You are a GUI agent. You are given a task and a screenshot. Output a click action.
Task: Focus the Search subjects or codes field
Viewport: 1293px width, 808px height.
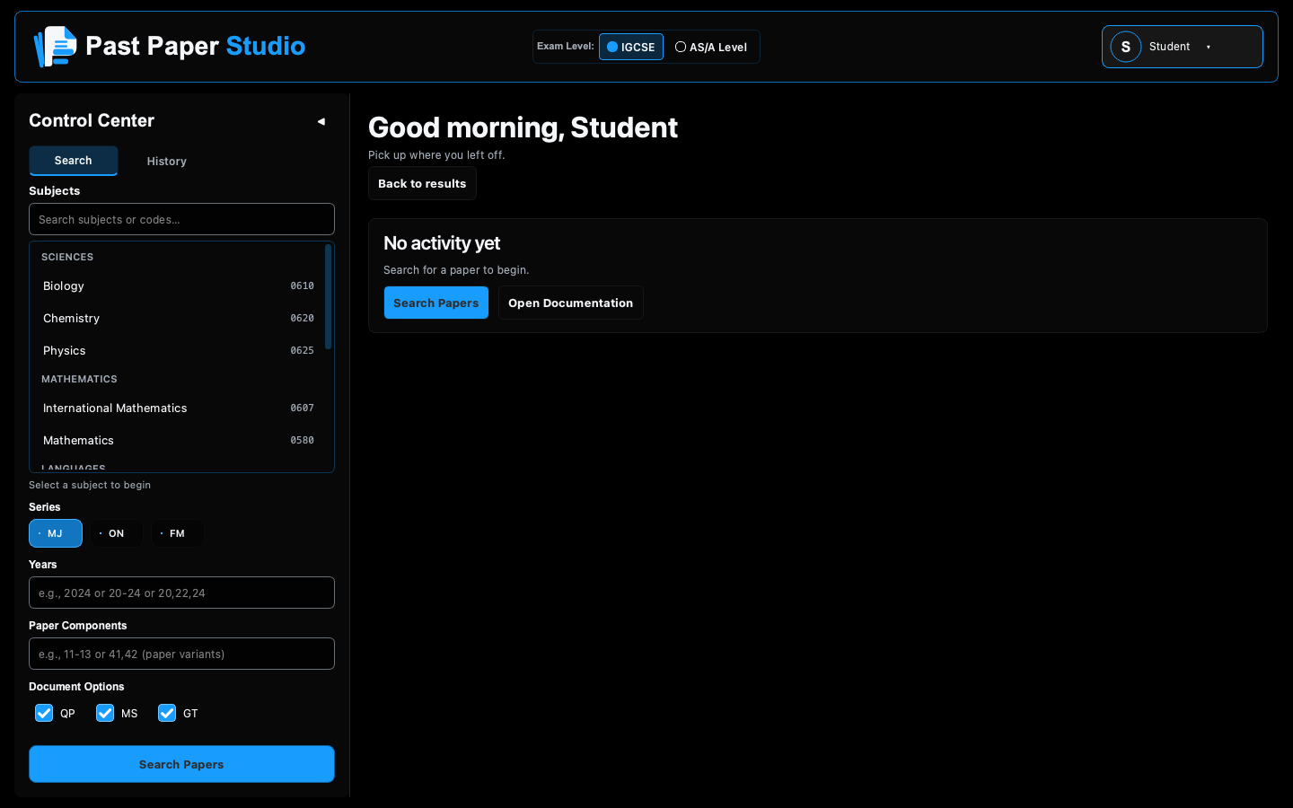tap(181, 219)
